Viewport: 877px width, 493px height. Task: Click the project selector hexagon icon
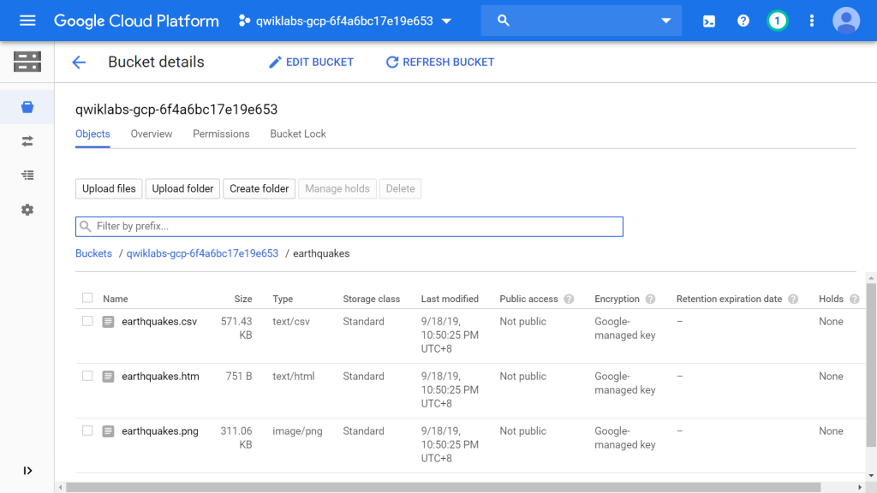(x=244, y=21)
